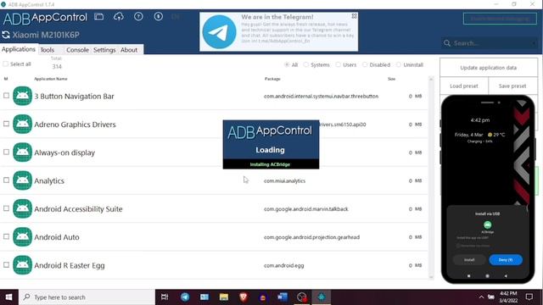Click the Adreno Graphics Drivers app icon
Image resolution: width=543 pixels, height=305 pixels.
click(23, 125)
